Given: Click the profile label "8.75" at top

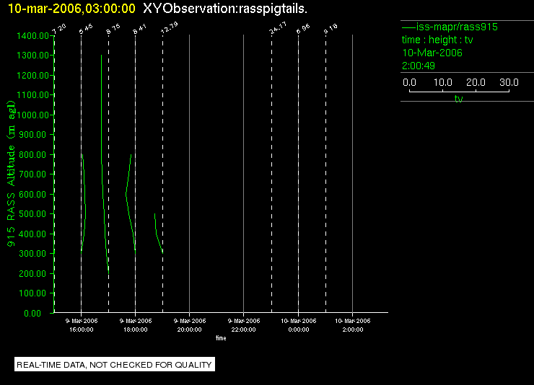Looking at the screenshot, I should click(113, 30).
